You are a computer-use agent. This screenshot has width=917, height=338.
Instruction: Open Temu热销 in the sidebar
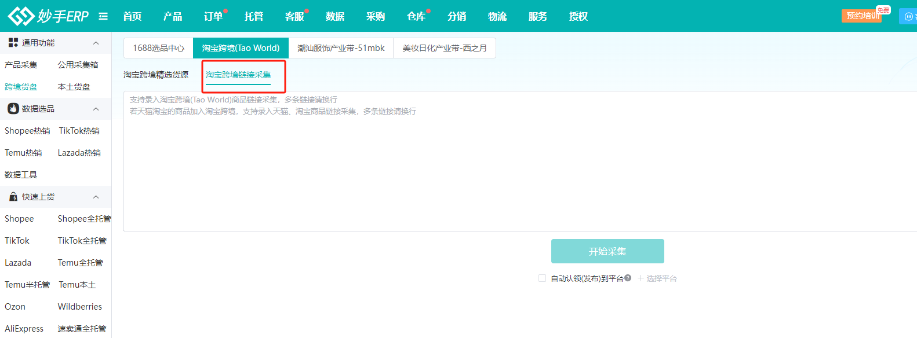click(23, 153)
